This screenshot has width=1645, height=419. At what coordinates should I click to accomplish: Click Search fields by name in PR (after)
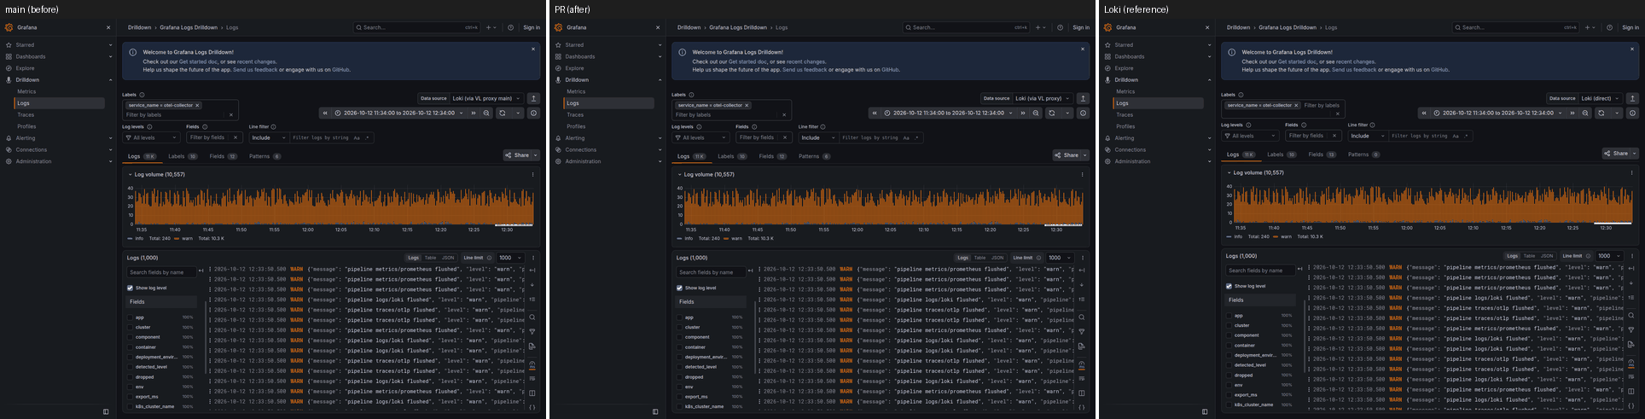710,272
